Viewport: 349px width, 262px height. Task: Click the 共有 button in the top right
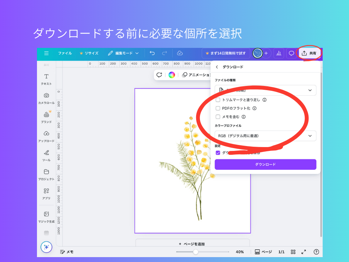click(309, 53)
